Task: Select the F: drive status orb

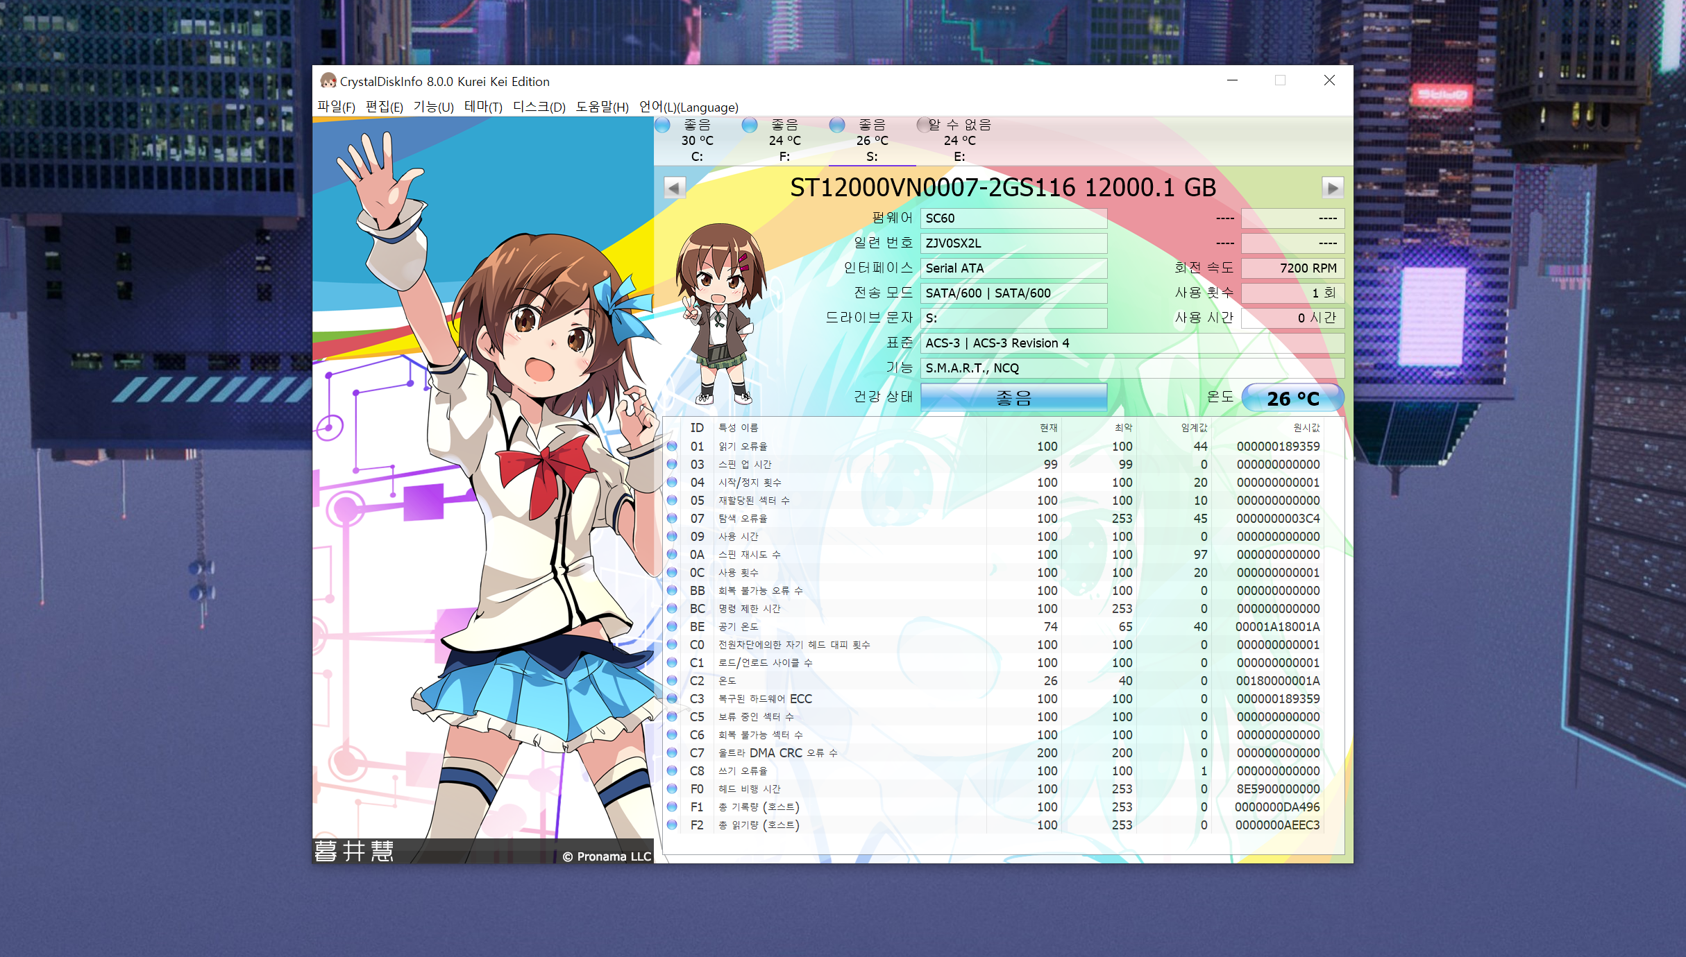Action: point(750,126)
